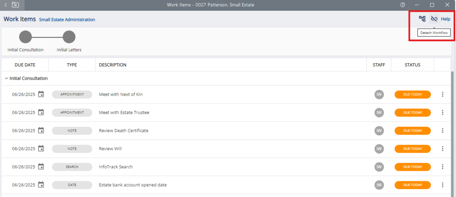
Task: Click the back arrow in title bar
Action: [x=5, y=5]
